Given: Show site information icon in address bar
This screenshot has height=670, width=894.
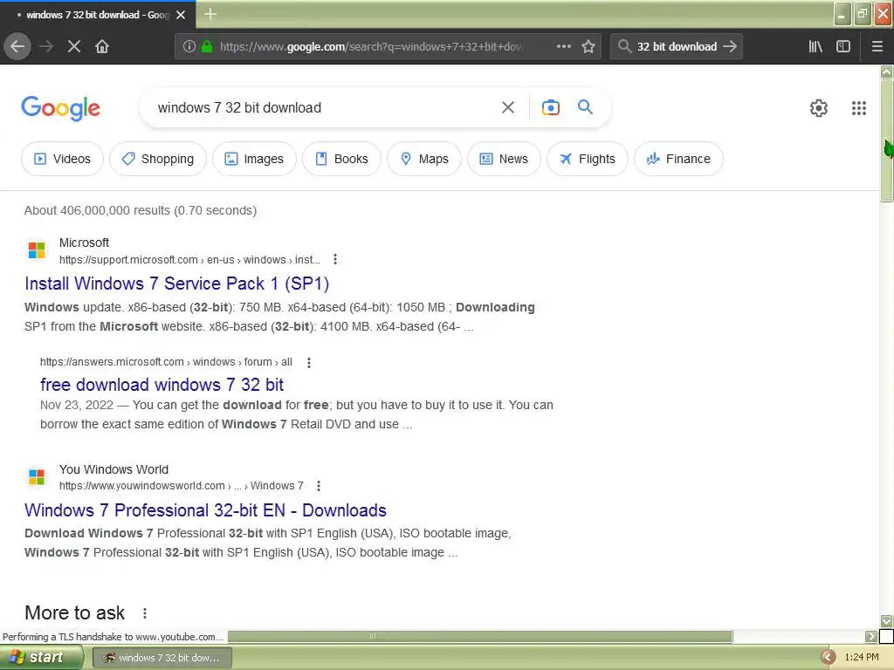Looking at the screenshot, I should click(x=189, y=46).
